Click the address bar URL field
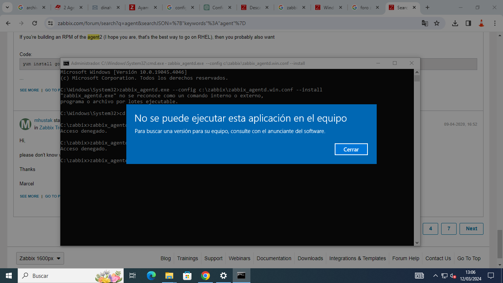The width and height of the screenshot is (503, 283). [236, 23]
